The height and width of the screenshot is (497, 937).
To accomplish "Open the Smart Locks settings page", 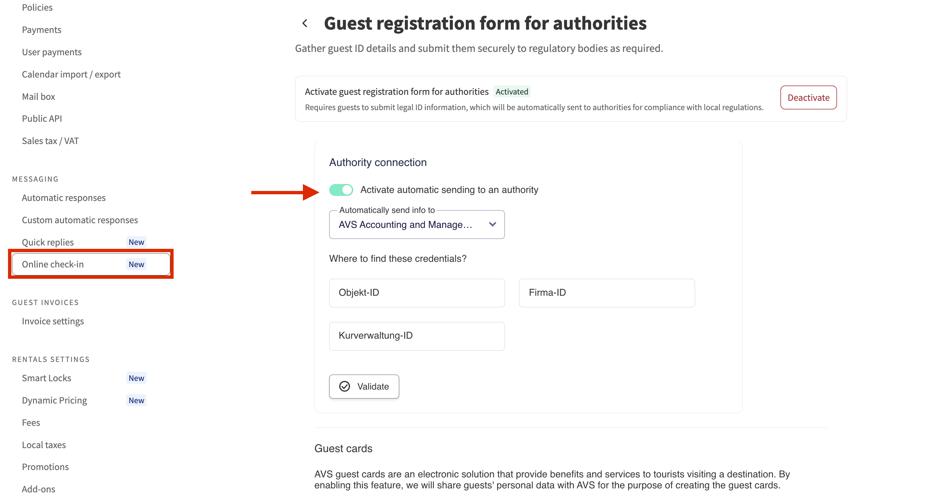I will pos(47,378).
